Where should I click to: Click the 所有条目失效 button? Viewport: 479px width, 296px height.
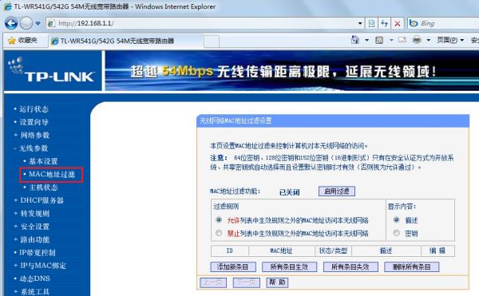(350, 267)
